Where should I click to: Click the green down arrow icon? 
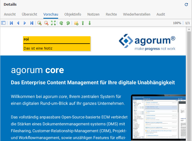pos(90,23)
